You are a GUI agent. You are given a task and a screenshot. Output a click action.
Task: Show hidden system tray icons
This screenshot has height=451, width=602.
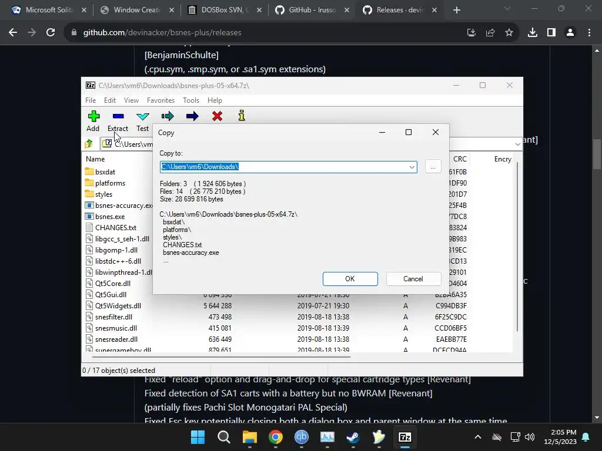point(478,437)
